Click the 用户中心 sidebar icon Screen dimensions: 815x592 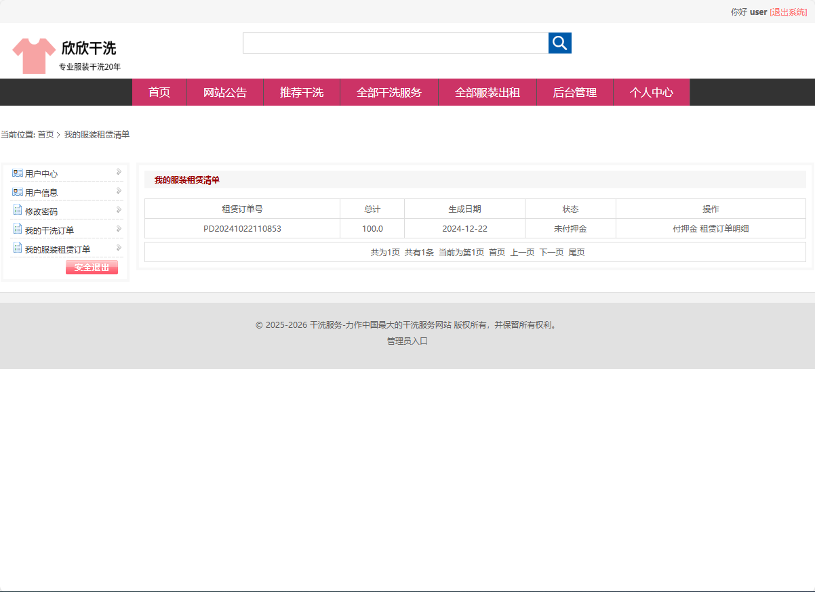pos(18,173)
